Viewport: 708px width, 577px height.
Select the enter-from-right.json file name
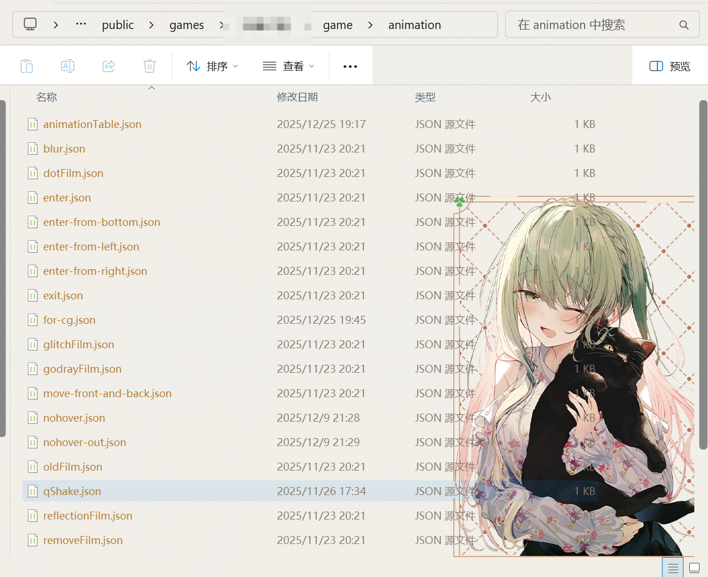[95, 271]
